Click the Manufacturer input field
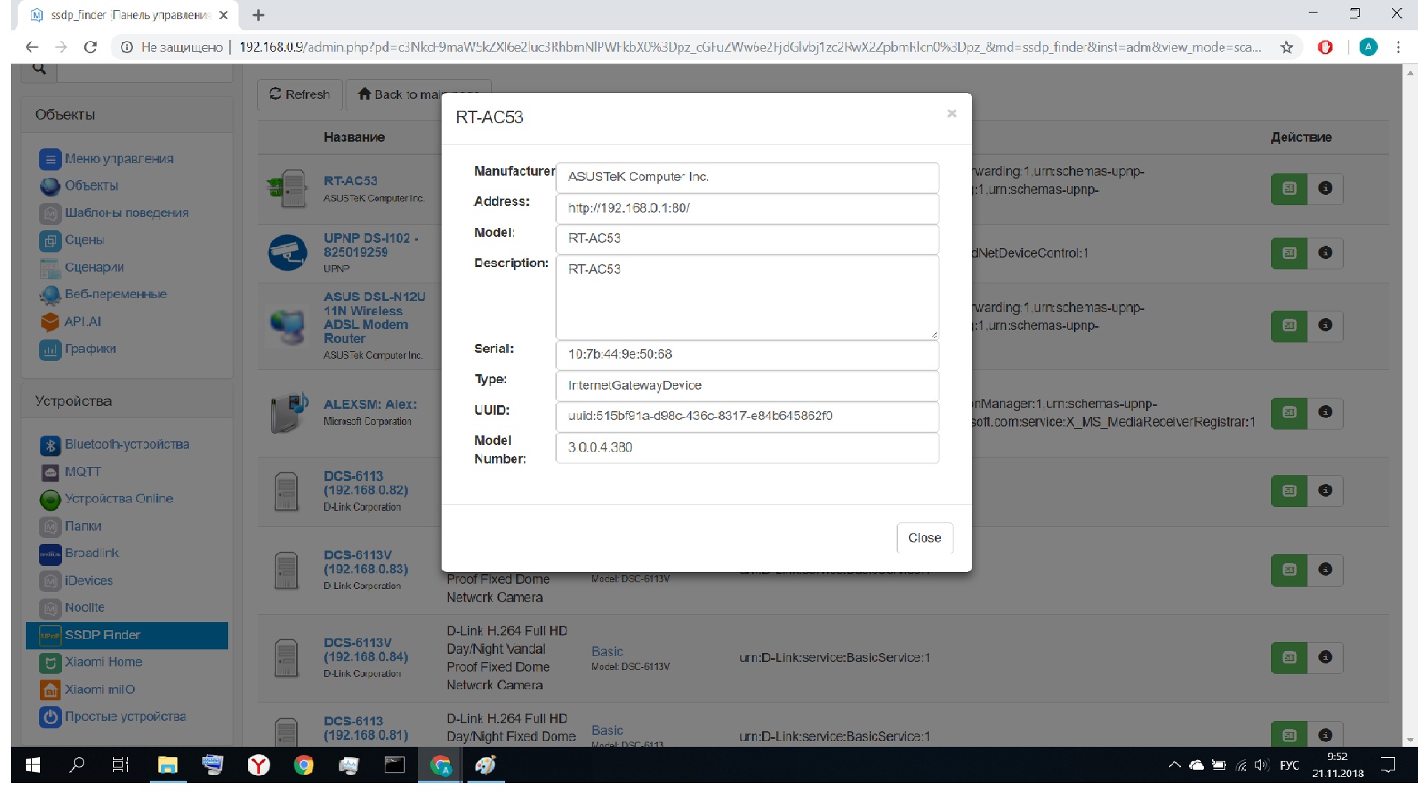 747,177
